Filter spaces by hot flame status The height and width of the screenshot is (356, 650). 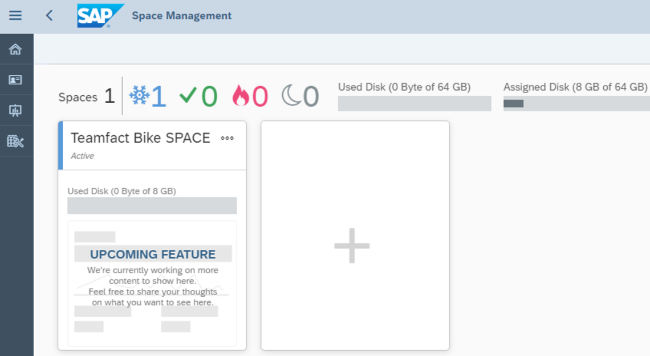coord(250,96)
